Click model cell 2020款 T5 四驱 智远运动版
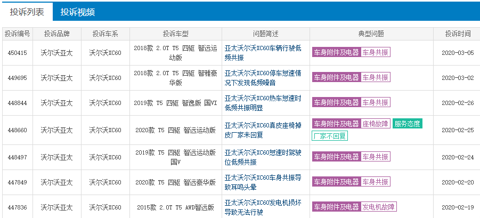Image resolution: width=480 pixels, height=218 pixels. pyautogui.click(x=176, y=130)
